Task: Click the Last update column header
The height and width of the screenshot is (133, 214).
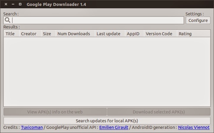Action: pos(110,33)
